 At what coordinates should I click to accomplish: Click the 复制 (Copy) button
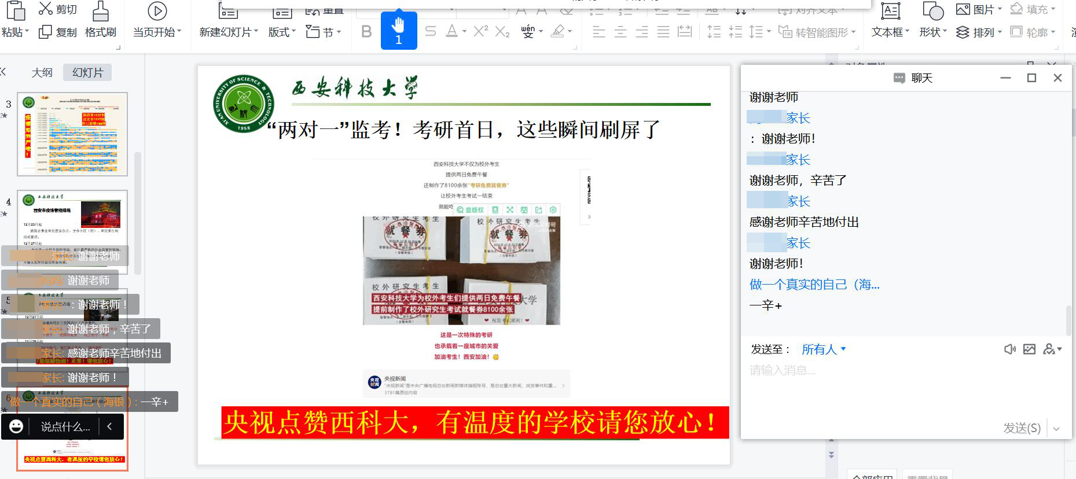coord(58,32)
